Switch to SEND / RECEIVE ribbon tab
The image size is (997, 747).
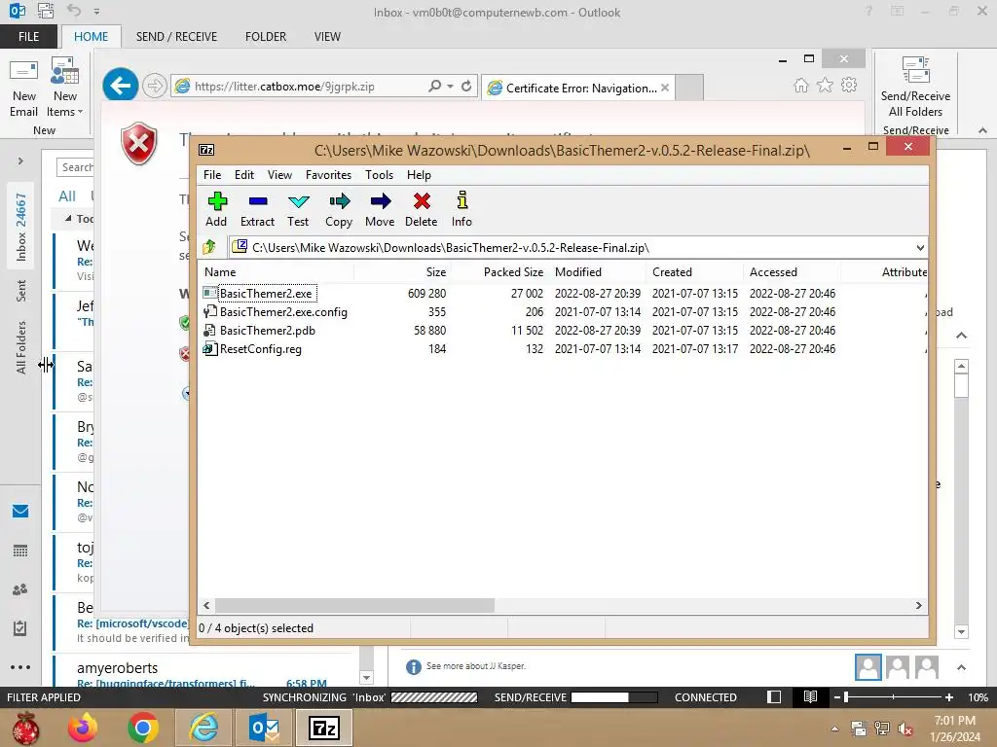tap(176, 37)
